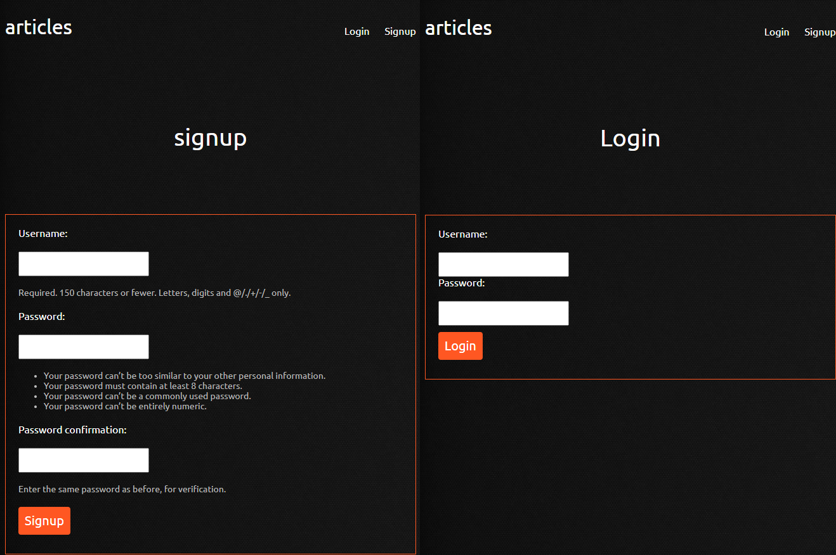Focus the Password field in the signup form
Image resolution: width=836 pixels, height=555 pixels.
click(84, 347)
